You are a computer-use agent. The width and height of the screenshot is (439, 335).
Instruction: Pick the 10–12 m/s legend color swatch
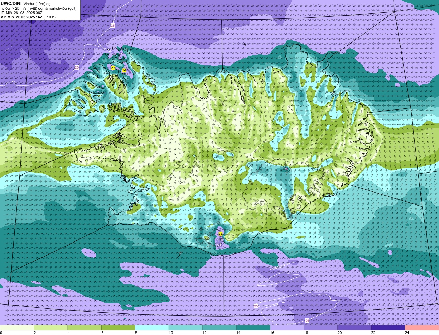(x=186, y=328)
